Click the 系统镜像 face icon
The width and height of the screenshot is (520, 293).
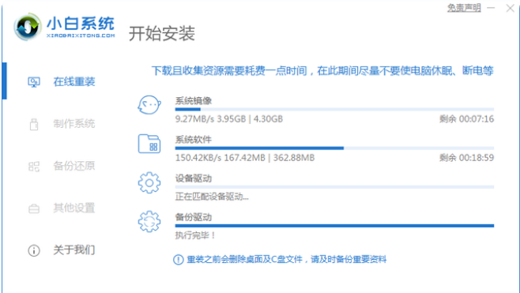(x=149, y=105)
